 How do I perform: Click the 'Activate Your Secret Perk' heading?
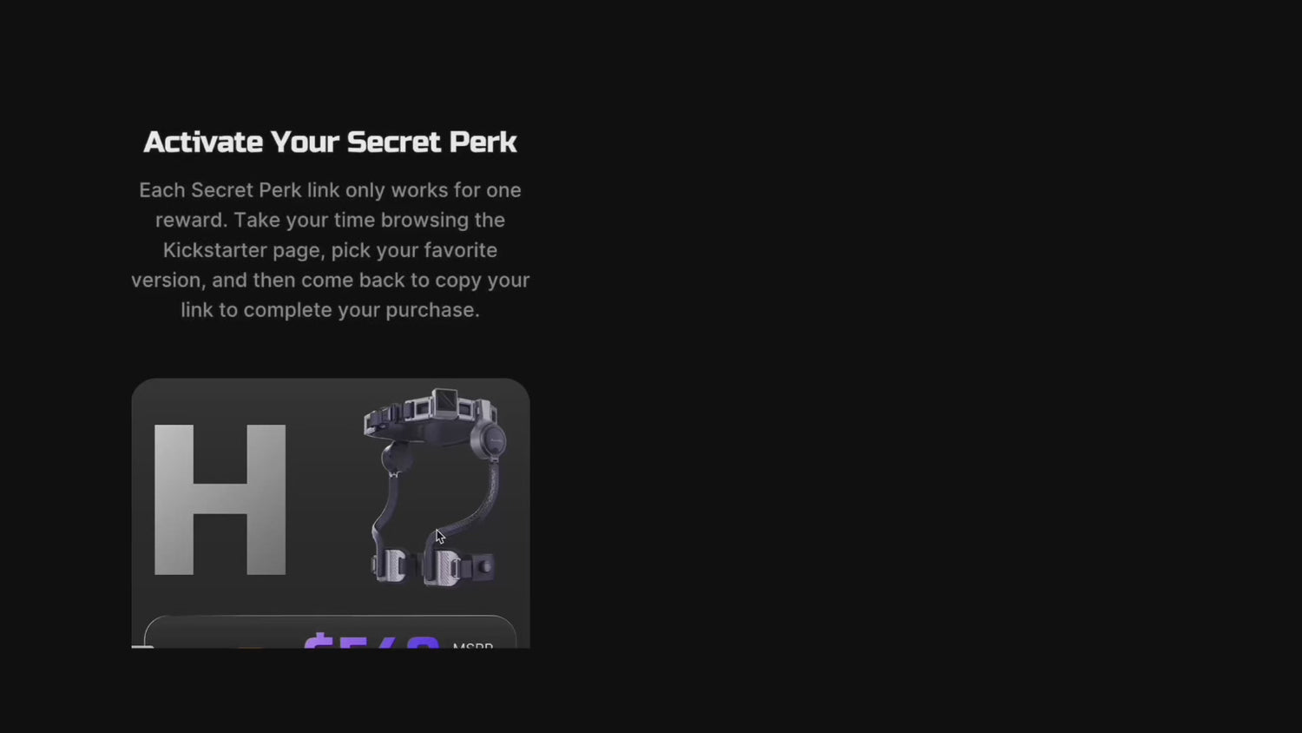[x=330, y=142]
